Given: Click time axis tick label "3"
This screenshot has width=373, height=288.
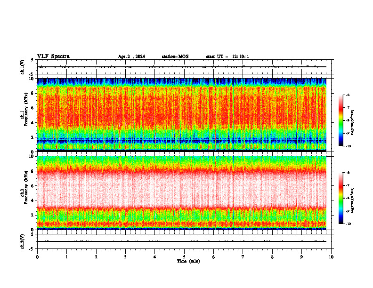Looking at the screenshot, I should click(x=125, y=257).
